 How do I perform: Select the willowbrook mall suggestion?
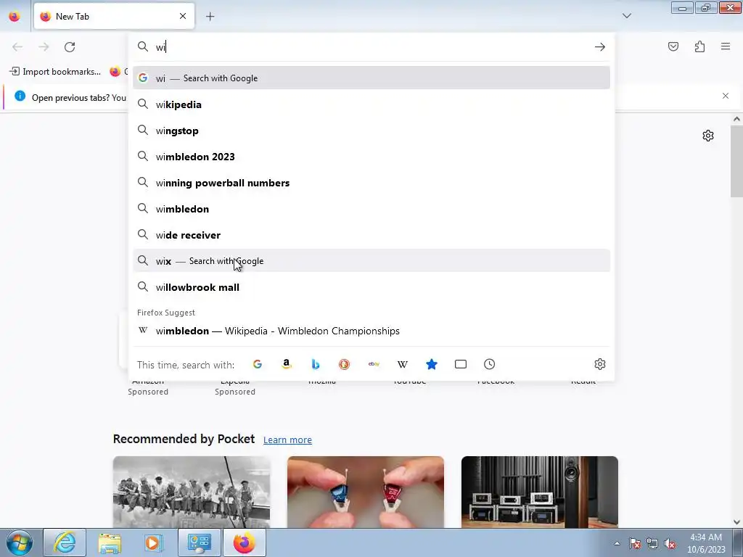point(371,287)
